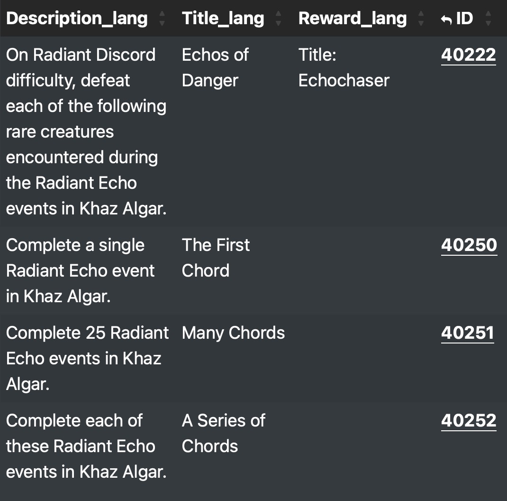Open achievement ID 40222 link

468,55
